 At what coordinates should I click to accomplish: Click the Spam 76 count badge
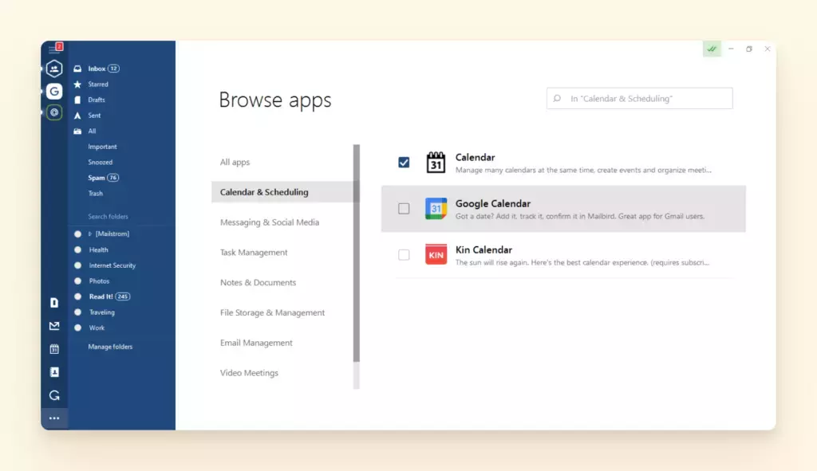[113, 178]
